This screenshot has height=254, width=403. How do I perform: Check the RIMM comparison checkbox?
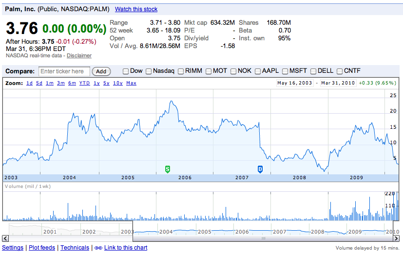pos(181,71)
